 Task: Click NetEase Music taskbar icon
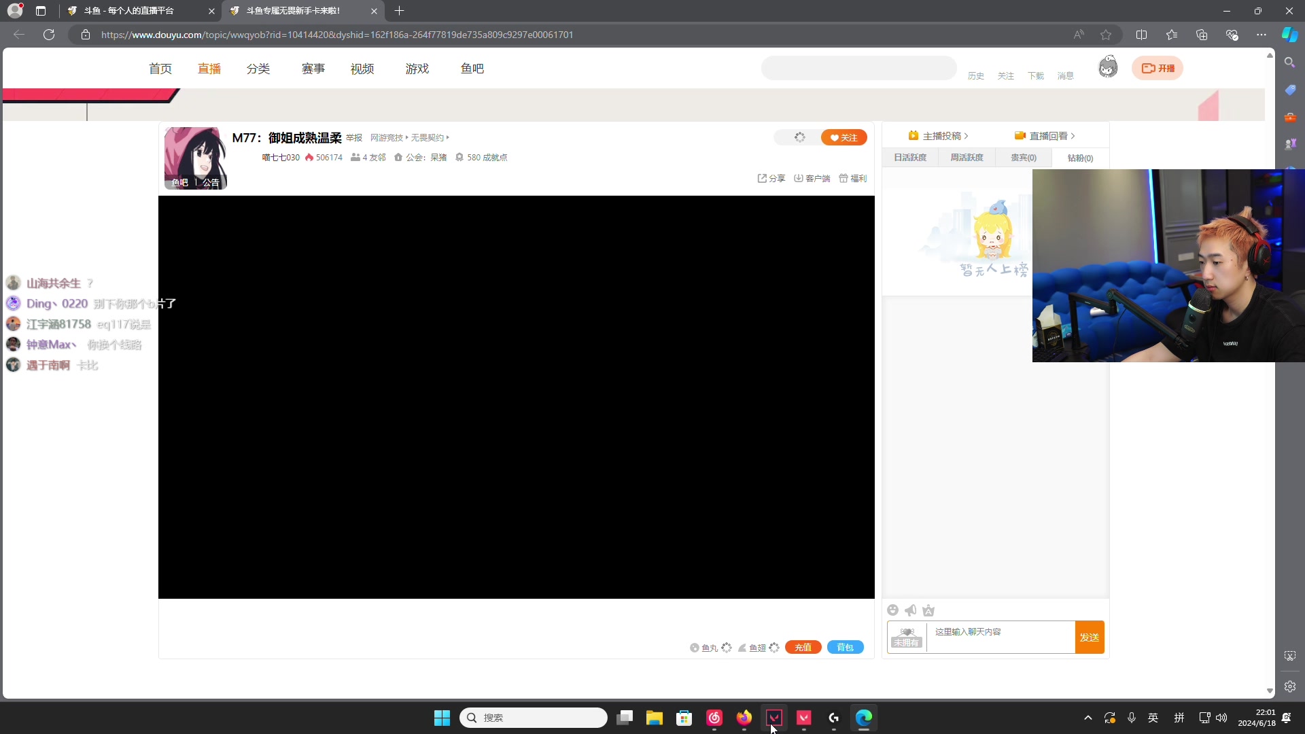[x=714, y=718]
